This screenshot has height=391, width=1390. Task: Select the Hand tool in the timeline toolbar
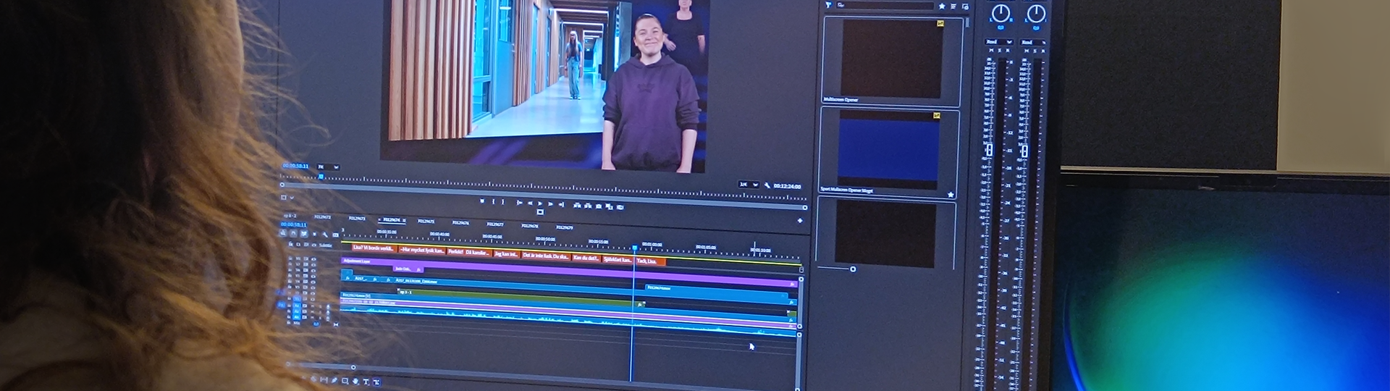tap(355, 381)
